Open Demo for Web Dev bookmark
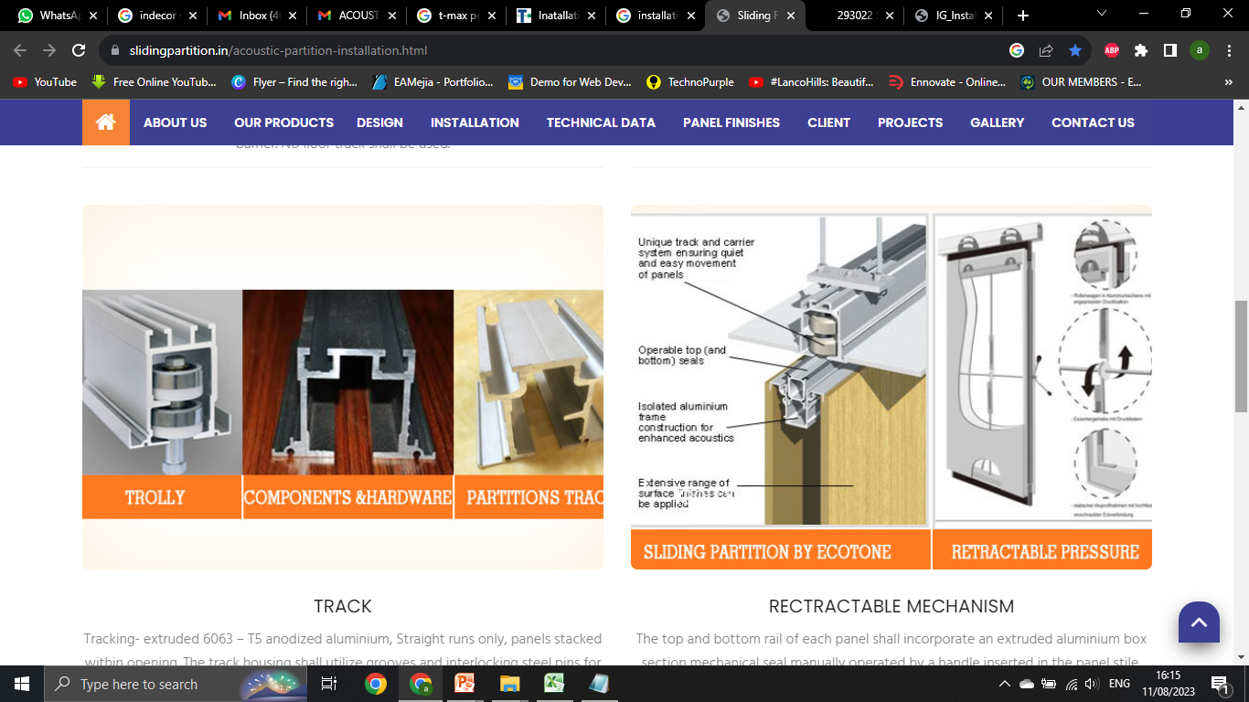Image resolution: width=1249 pixels, height=702 pixels. 570,82
